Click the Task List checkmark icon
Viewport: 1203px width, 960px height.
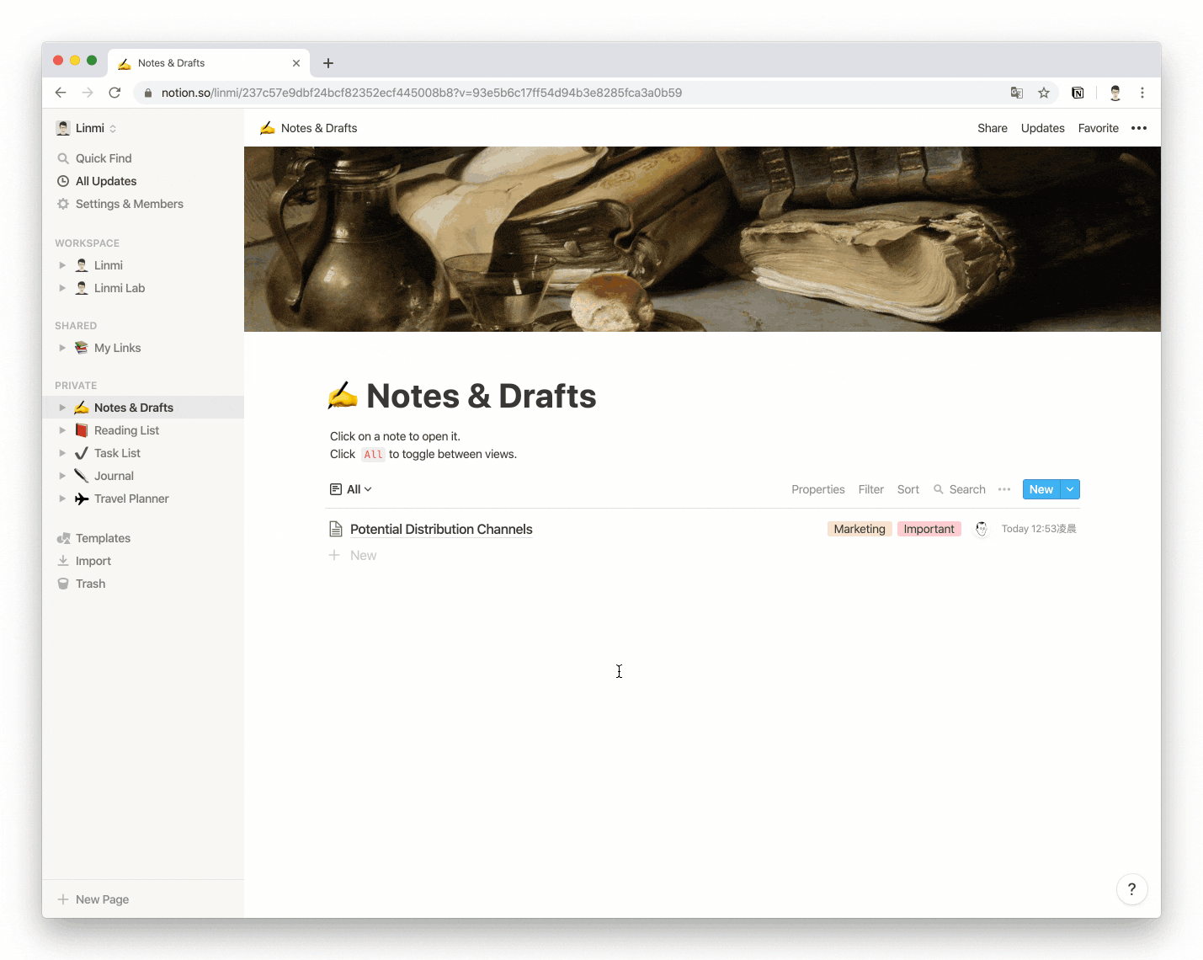82,453
